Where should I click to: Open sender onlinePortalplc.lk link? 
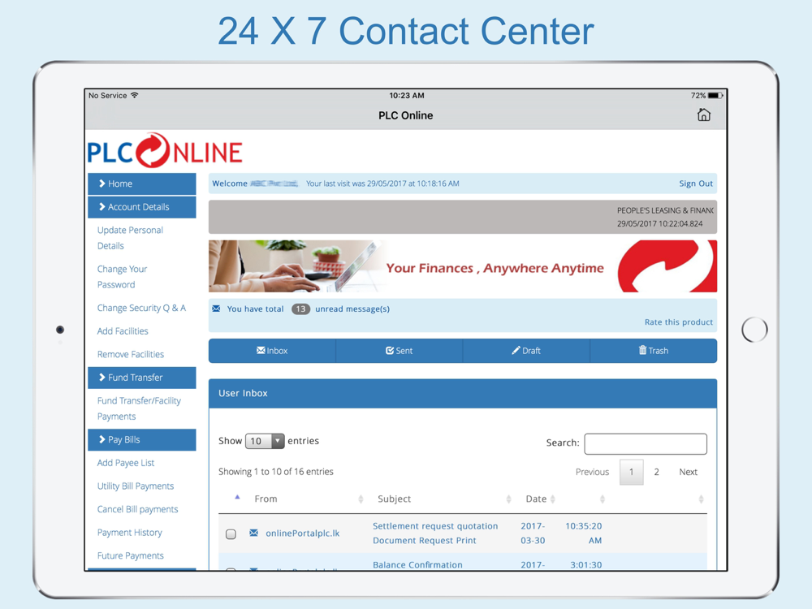point(302,533)
